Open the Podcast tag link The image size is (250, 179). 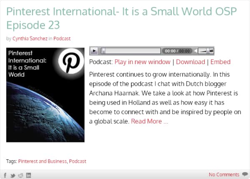(77, 162)
